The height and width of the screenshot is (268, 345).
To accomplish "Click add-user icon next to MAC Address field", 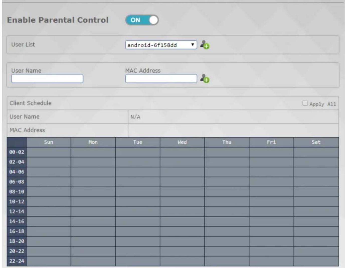I will pyautogui.click(x=205, y=78).
